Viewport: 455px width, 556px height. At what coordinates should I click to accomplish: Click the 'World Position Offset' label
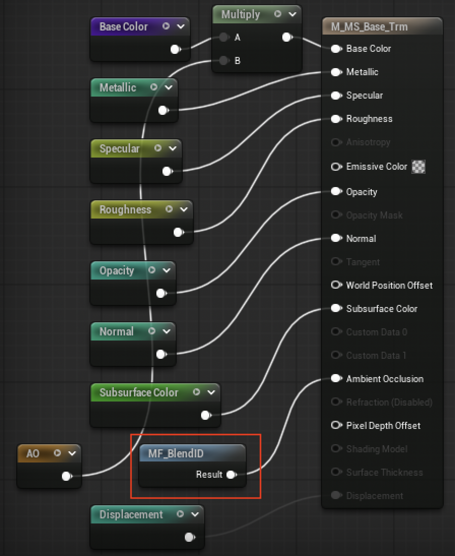pyautogui.click(x=389, y=286)
